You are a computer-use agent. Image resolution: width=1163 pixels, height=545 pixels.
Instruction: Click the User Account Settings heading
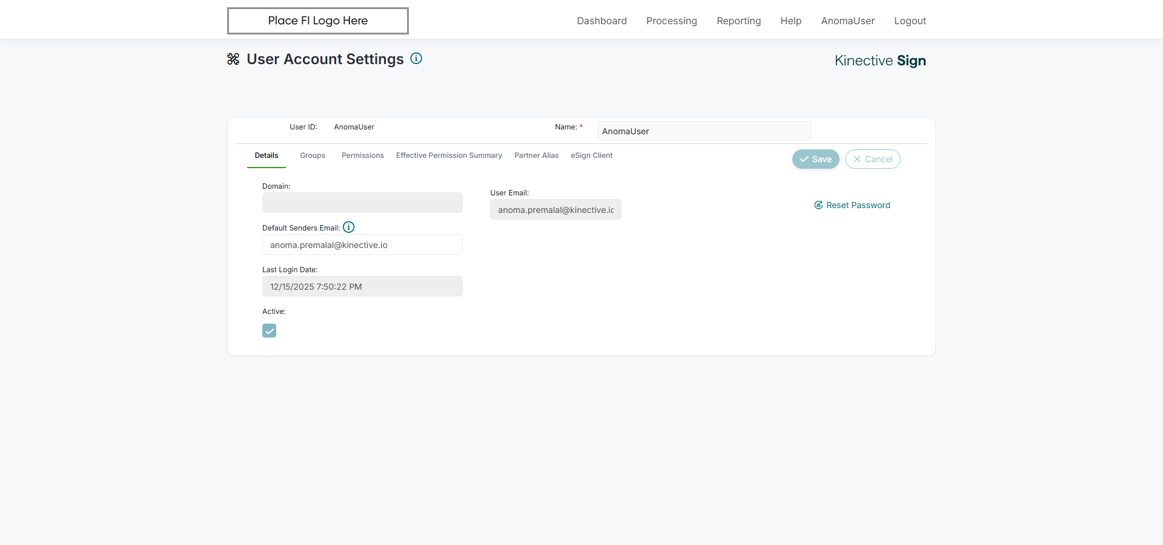click(x=325, y=59)
